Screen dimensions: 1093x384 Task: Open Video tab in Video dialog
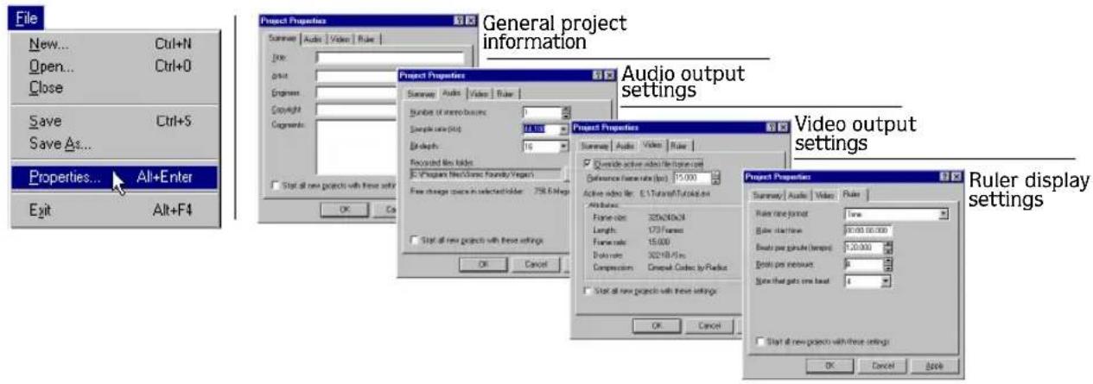click(x=652, y=145)
